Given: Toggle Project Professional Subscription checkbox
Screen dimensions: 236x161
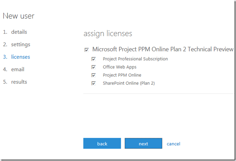Looking at the screenshot, I should click(x=94, y=59).
